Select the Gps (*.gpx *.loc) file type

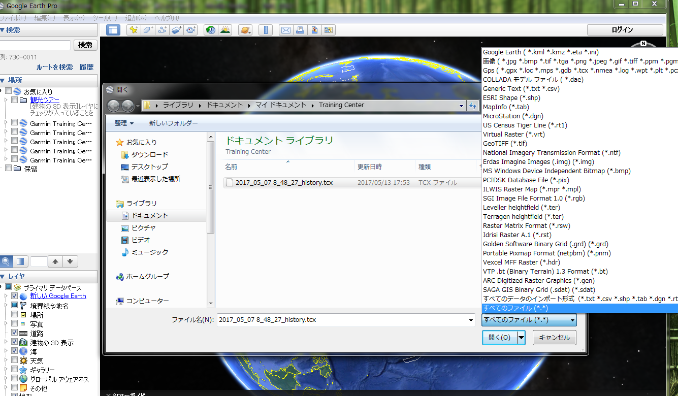579,71
